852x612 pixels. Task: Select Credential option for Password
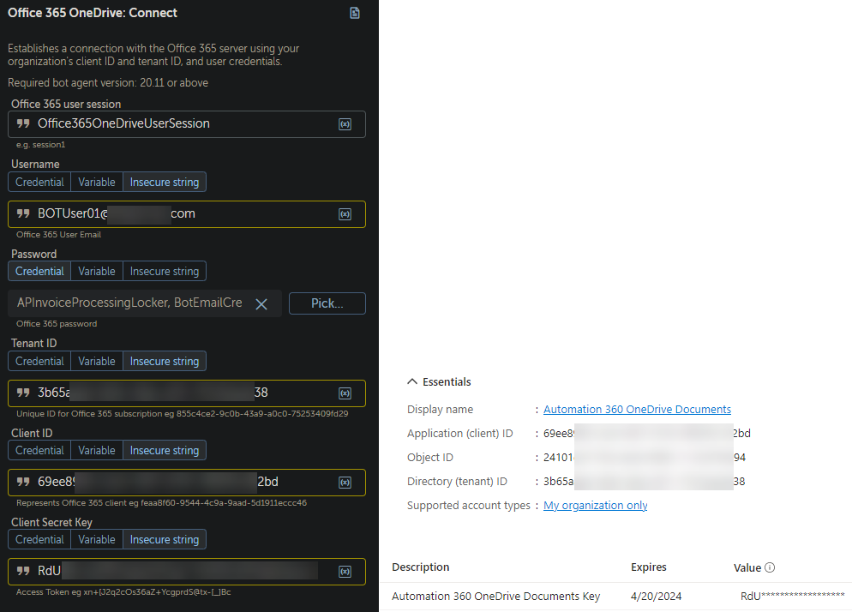point(39,271)
